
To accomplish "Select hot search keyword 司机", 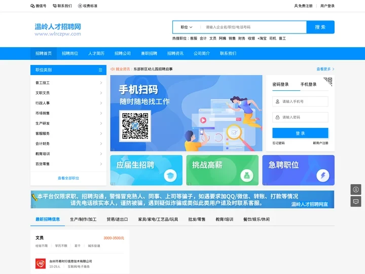I will coord(273,39).
